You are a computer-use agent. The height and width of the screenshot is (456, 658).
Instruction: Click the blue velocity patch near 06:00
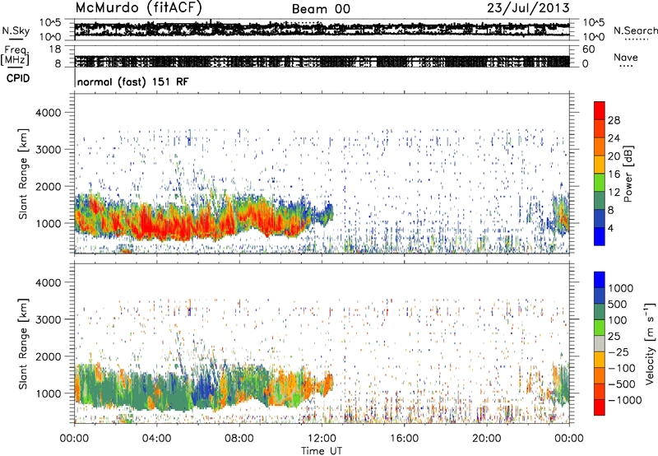point(203,389)
